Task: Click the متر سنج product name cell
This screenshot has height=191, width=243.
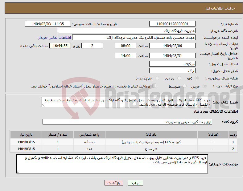Action: 151,149
